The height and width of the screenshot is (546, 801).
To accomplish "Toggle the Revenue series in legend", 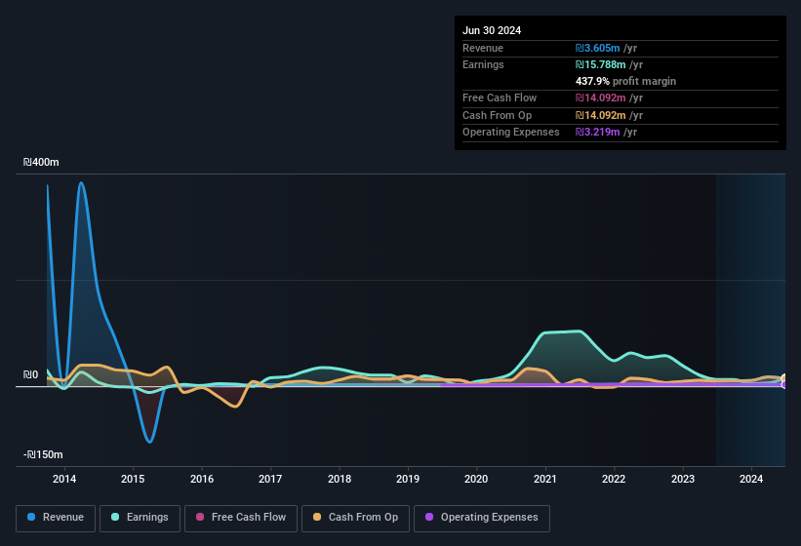I will [56, 518].
